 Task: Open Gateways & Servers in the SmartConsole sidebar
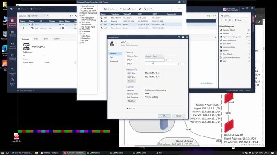[12, 23]
